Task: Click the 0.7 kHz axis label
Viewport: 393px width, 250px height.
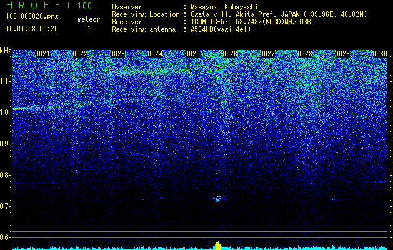Action: click(x=5, y=206)
